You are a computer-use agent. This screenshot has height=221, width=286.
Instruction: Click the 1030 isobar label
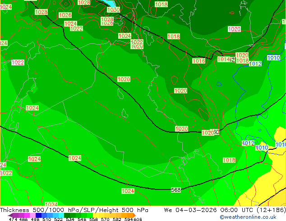pos(113,9)
